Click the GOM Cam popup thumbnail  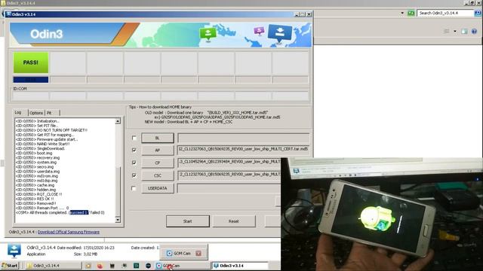184,253
